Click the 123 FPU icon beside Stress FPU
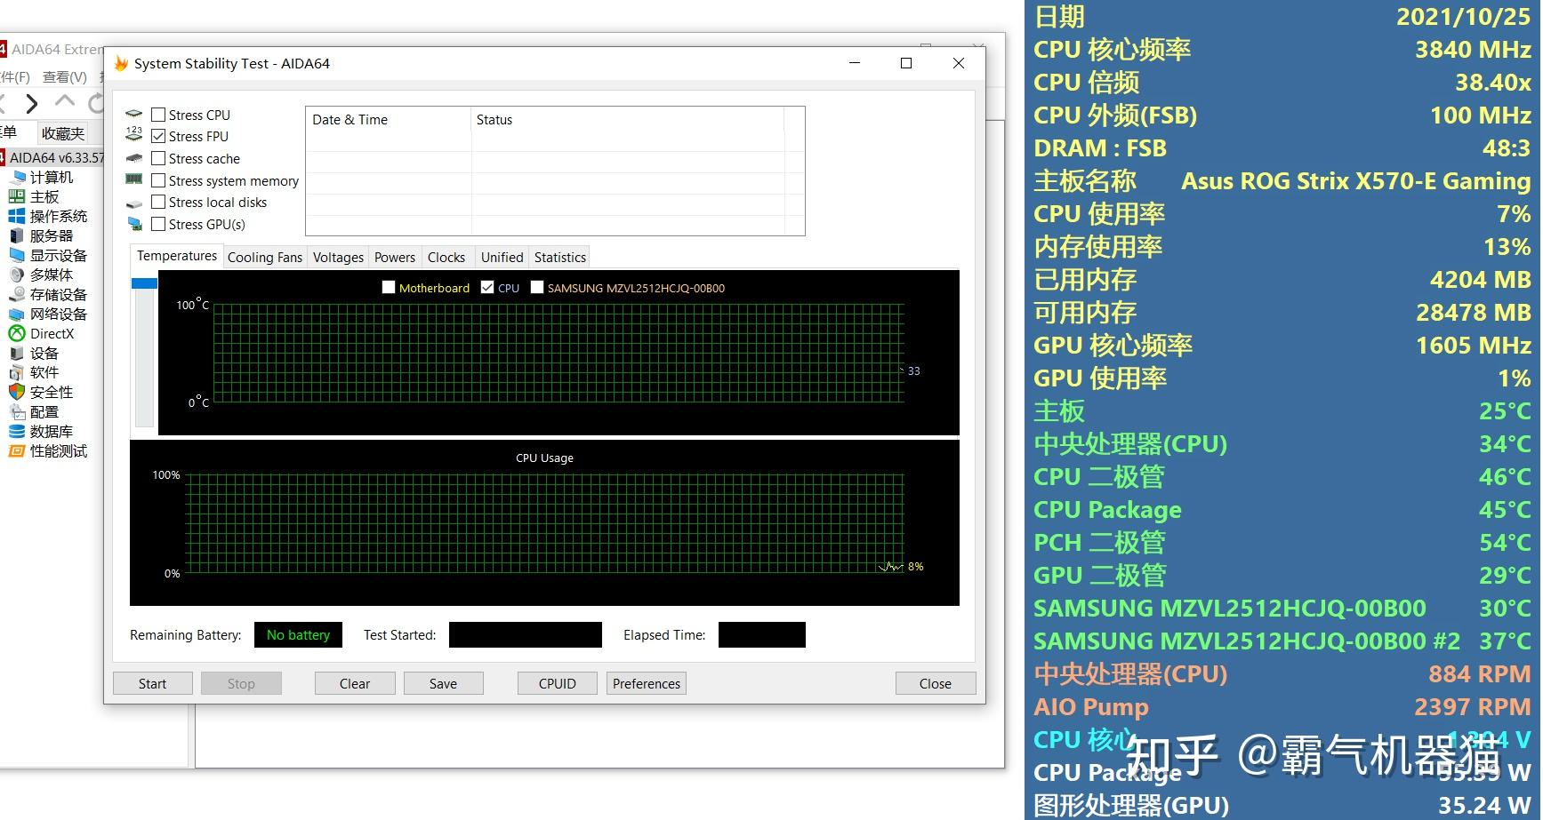The width and height of the screenshot is (1543, 820). point(134,134)
